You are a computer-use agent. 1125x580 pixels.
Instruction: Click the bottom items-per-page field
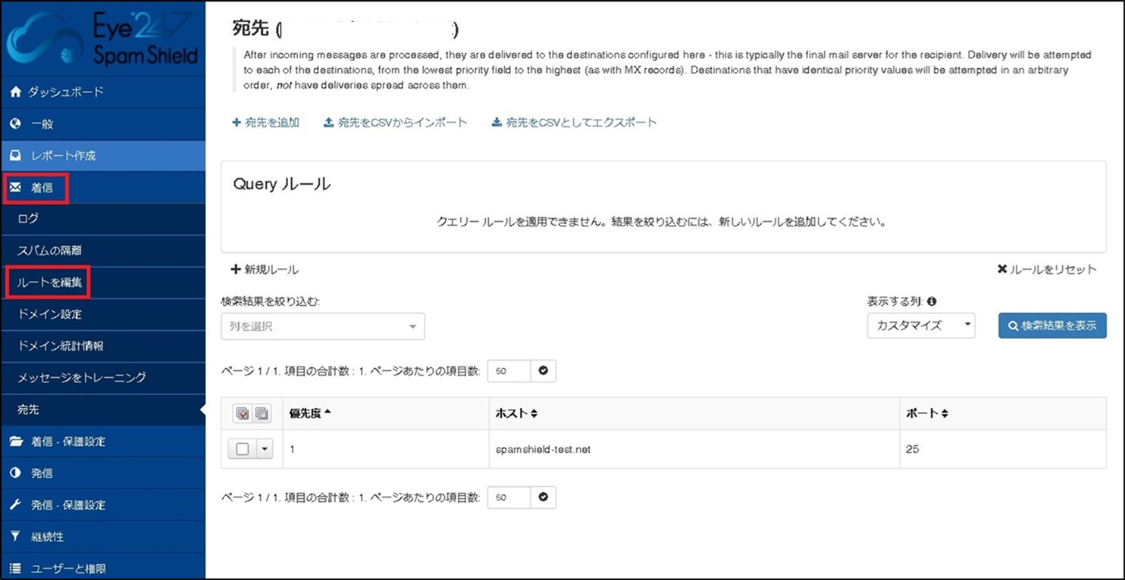point(509,497)
